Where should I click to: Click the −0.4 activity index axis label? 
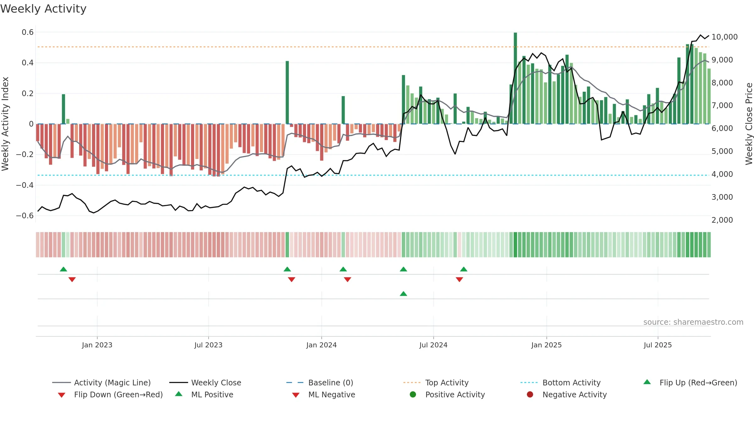[25, 185]
